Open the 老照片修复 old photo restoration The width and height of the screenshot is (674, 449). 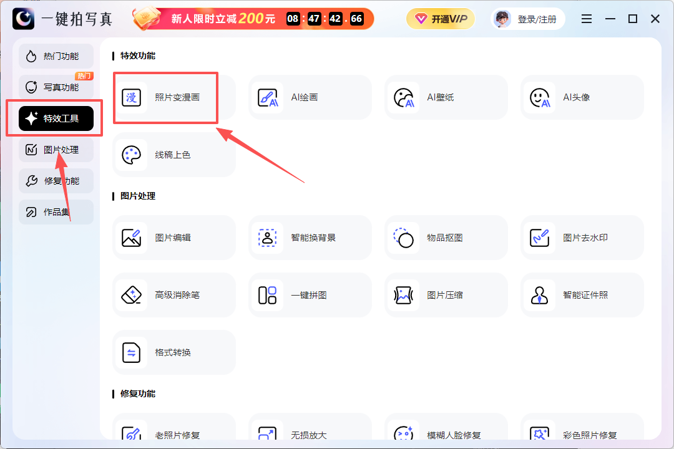[173, 433]
